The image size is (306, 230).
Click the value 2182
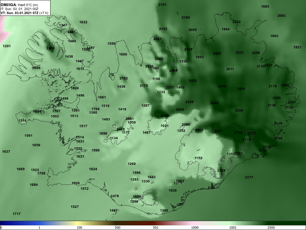click(x=124, y=78)
